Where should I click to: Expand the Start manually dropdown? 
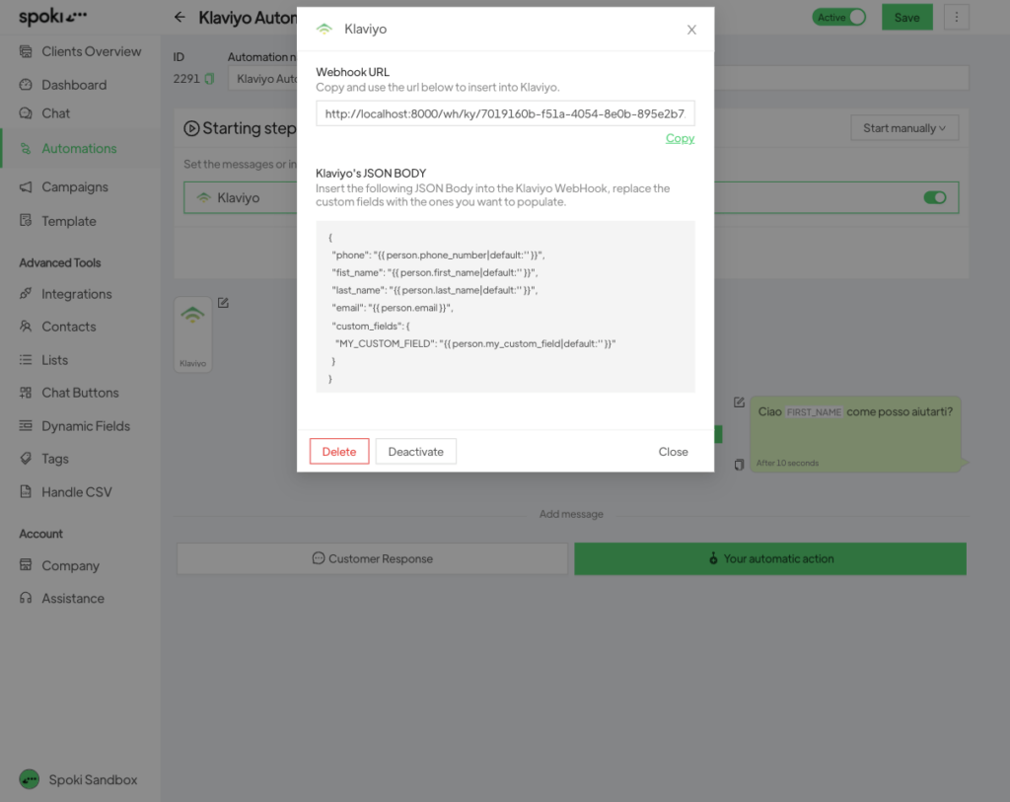903,128
